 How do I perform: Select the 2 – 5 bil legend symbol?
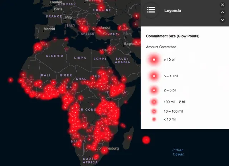(154, 90)
